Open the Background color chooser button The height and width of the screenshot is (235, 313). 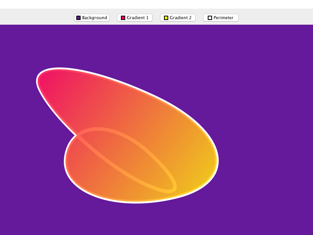click(92, 18)
